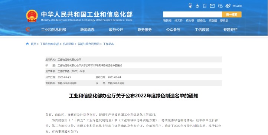This screenshot has width=268, height=135.
Task: Open the 政务公开 navigation menu
Action: [116, 30]
